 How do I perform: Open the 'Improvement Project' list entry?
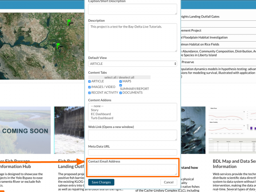pyautogui.click(x=191, y=30)
